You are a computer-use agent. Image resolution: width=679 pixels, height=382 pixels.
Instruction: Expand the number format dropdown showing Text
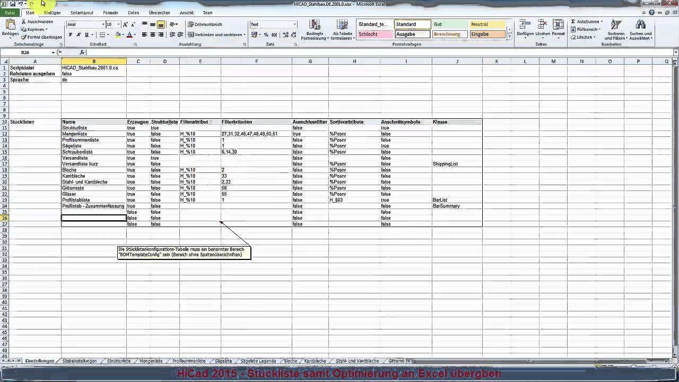click(x=295, y=24)
